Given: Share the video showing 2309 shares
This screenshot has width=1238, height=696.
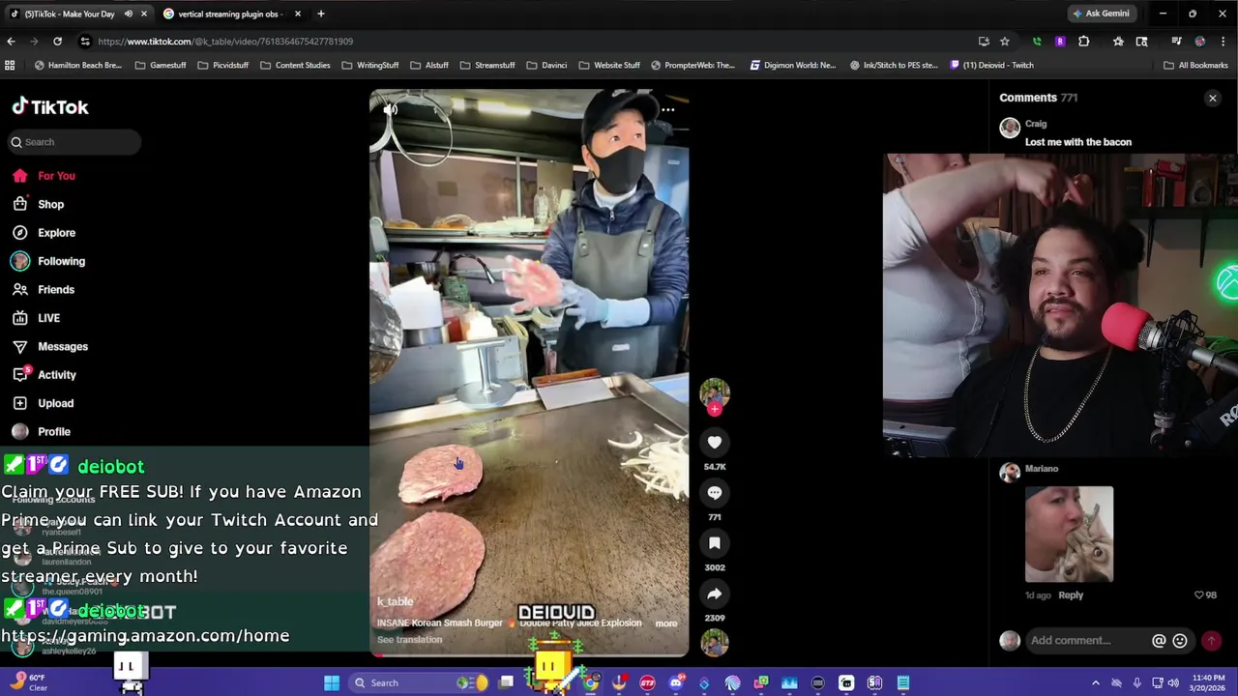Looking at the screenshot, I should tap(715, 594).
